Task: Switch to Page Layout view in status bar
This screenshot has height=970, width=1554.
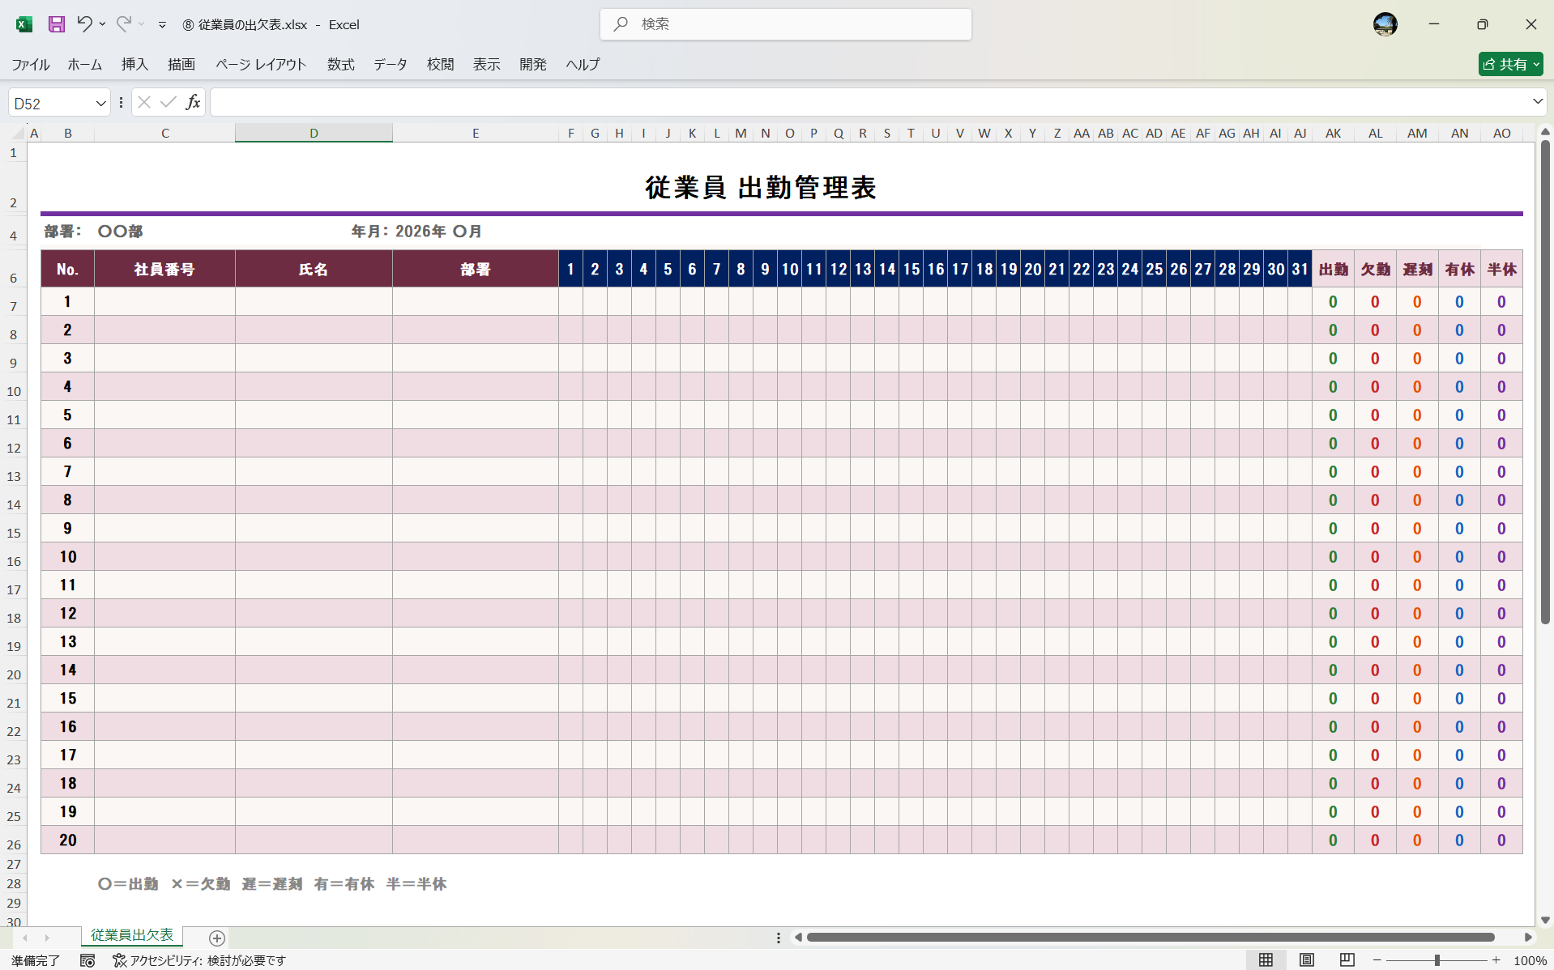Action: point(1306,961)
